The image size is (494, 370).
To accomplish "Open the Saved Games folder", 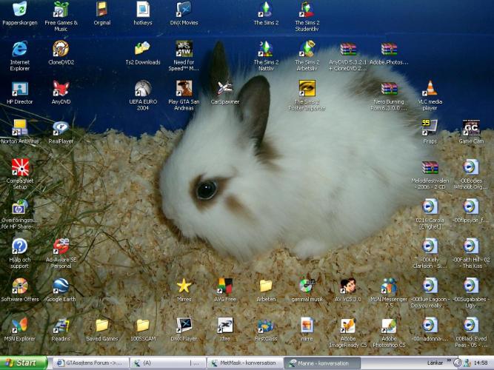I will click(x=101, y=326).
